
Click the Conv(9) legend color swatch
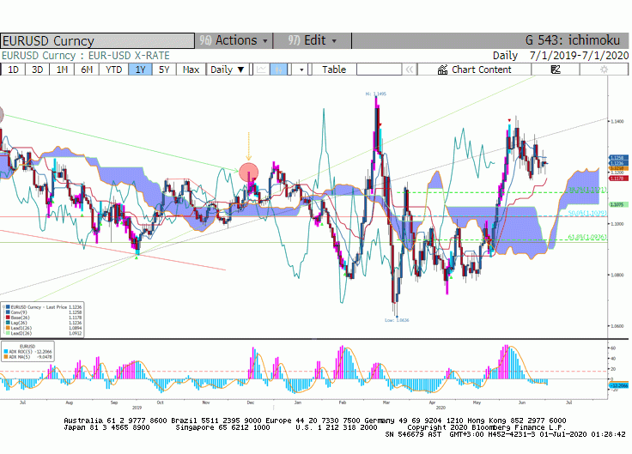[8, 312]
